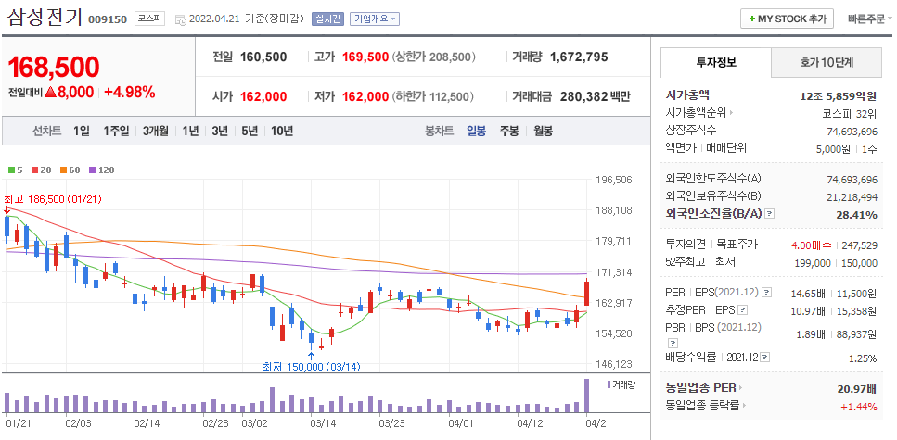Click the purple 120-day moving average legend marker
Image resolution: width=897 pixels, height=440 pixels.
(x=93, y=170)
